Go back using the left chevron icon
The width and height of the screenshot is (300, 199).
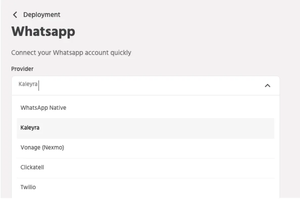tap(15, 15)
